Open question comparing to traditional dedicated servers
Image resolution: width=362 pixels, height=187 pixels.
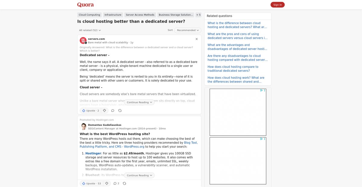[233, 69]
